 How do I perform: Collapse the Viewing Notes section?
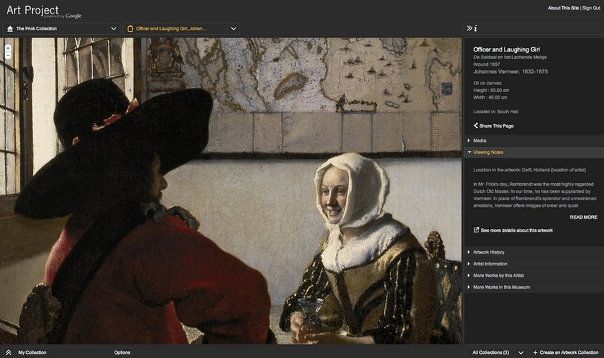pyautogui.click(x=488, y=152)
